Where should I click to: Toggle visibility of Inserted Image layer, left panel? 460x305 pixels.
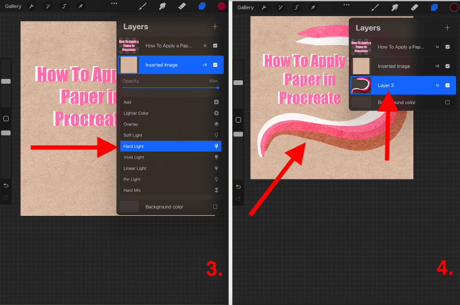pos(215,65)
